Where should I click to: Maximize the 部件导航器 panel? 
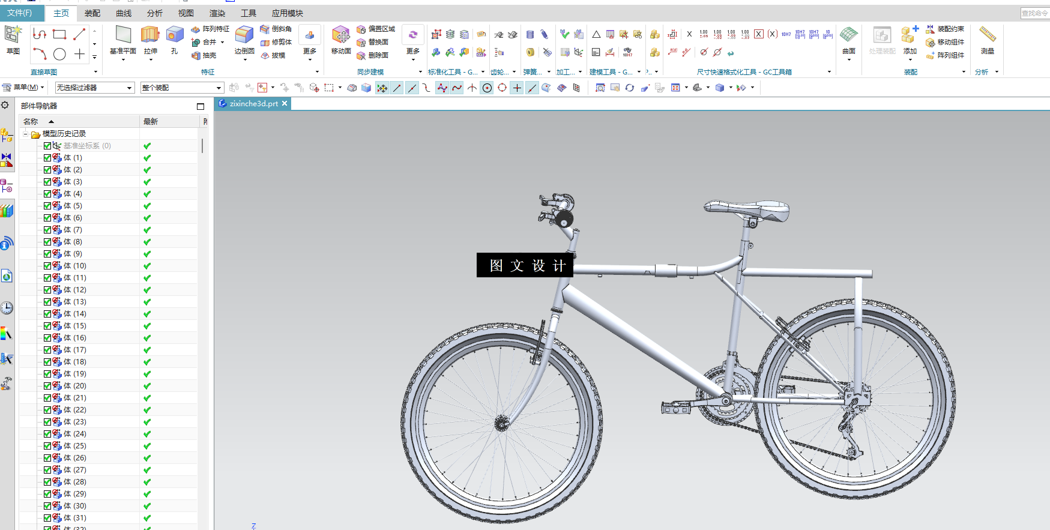(201, 106)
